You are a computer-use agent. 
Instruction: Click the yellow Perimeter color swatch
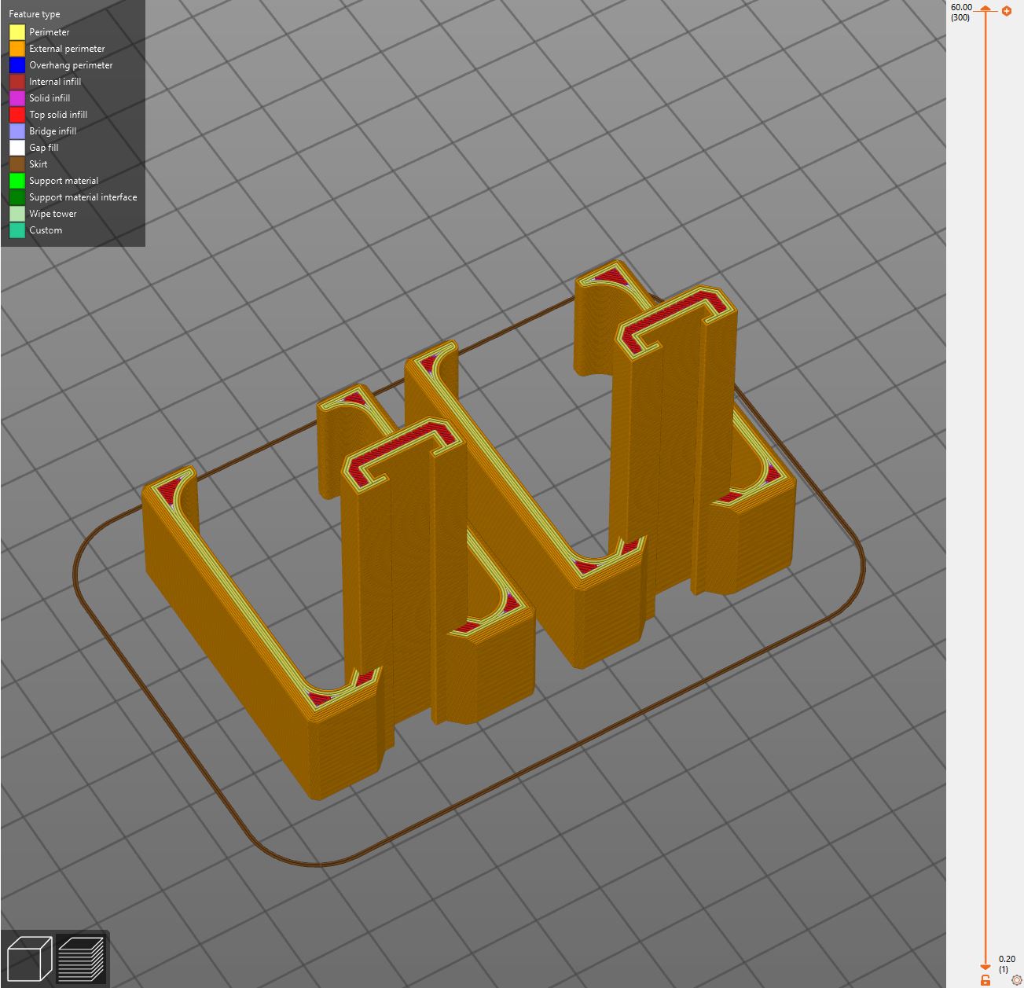coord(17,32)
